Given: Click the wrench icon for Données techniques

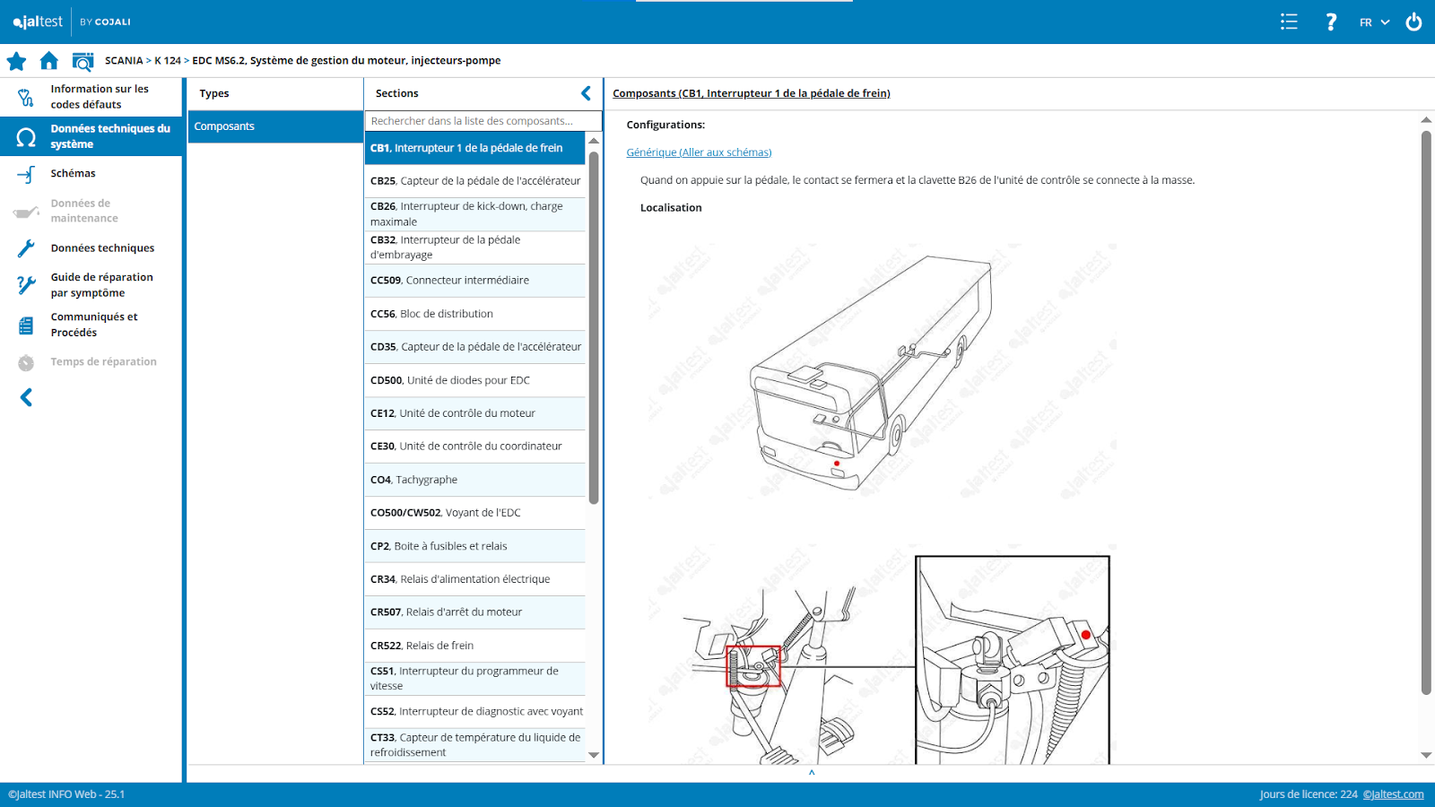Looking at the screenshot, I should click(26, 248).
